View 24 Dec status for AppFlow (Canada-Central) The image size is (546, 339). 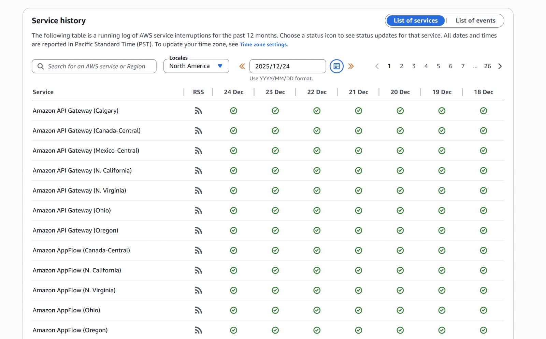[x=233, y=251]
